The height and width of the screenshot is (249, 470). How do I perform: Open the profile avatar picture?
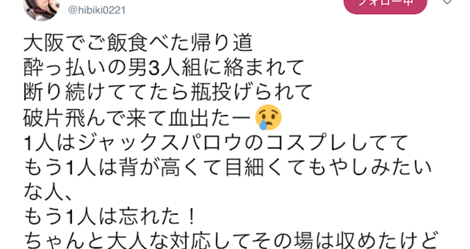tap(41, 8)
